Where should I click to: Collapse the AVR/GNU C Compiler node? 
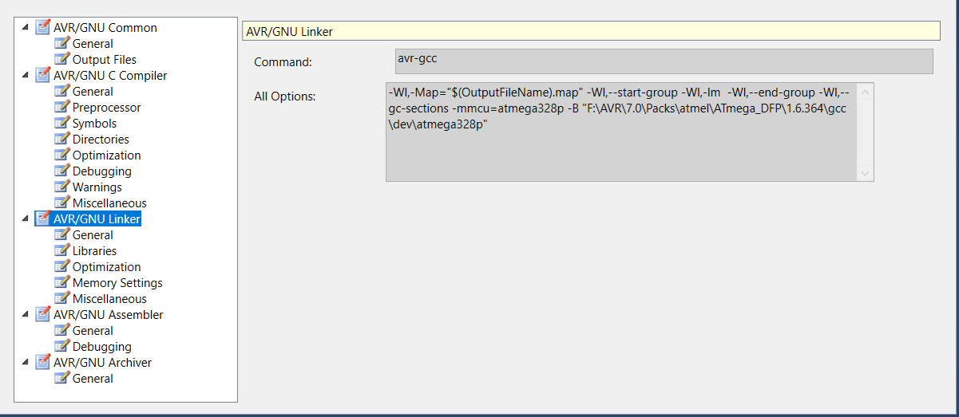click(25, 75)
